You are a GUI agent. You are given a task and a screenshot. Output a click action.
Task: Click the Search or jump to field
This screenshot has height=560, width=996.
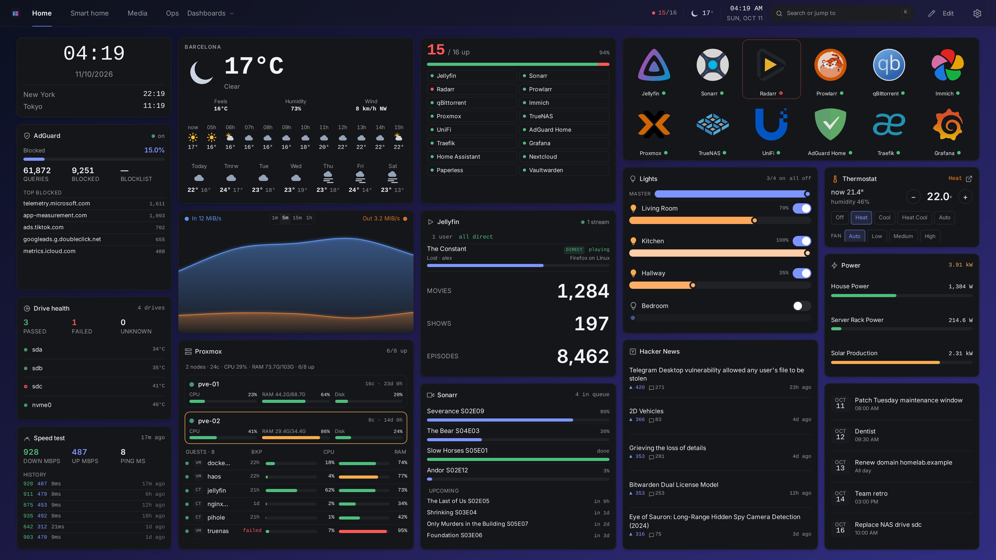click(842, 13)
